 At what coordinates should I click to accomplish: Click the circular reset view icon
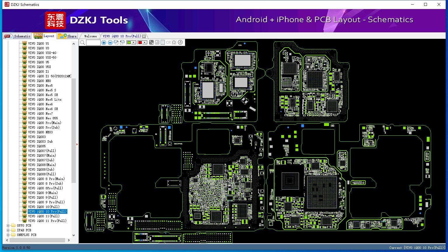tap(180, 43)
